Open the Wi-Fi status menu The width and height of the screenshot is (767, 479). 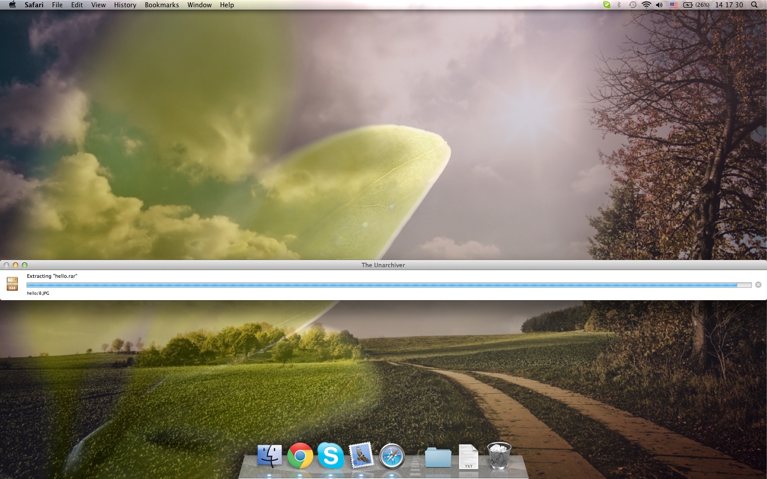[x=646, y=5]
